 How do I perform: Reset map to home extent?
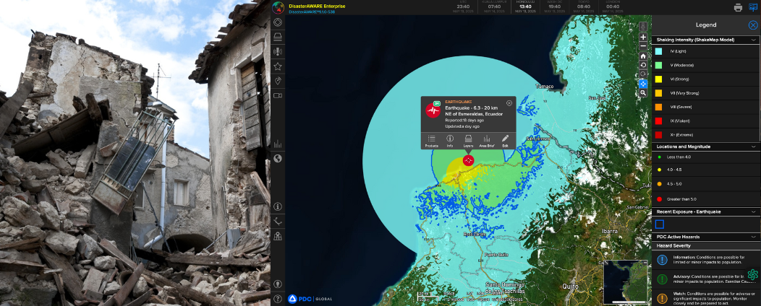643,56
